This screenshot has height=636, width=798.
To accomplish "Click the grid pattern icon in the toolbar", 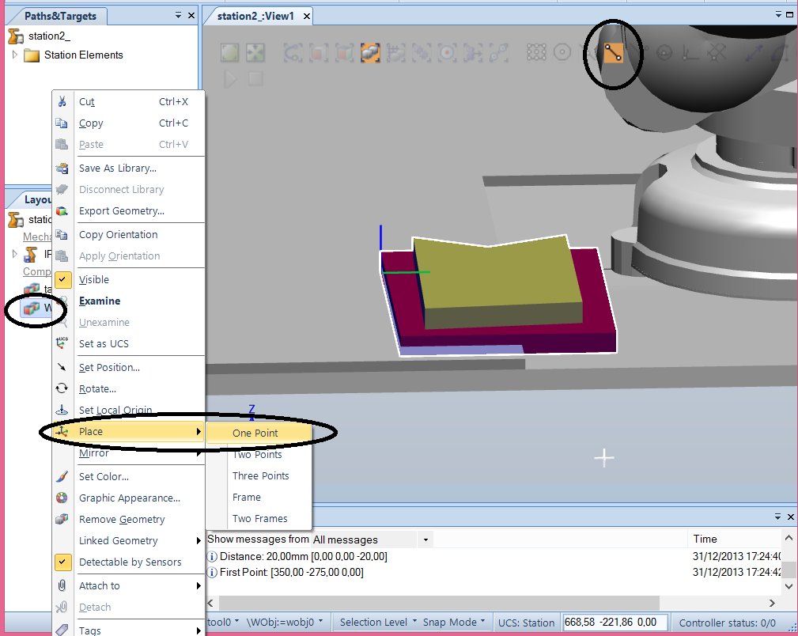I will (x=536, y=52).
